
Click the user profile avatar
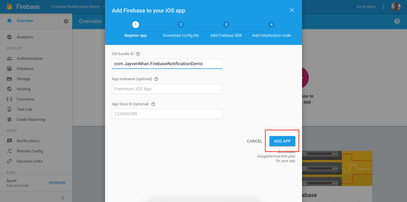[396, 7]
